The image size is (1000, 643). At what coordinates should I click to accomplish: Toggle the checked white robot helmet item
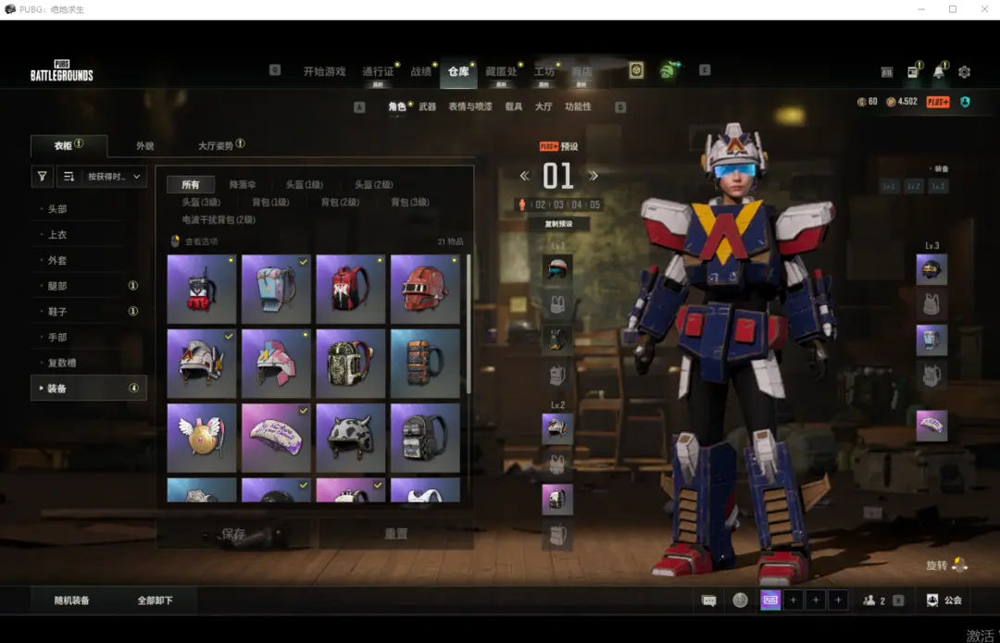tap(202, 364)
